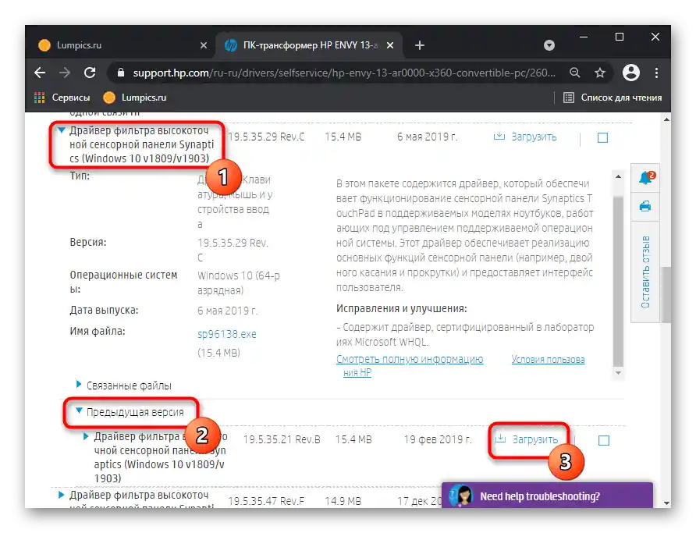Close the Lumpics.ru tab
The image size is (696, 533).
click(x=204, y=45)
